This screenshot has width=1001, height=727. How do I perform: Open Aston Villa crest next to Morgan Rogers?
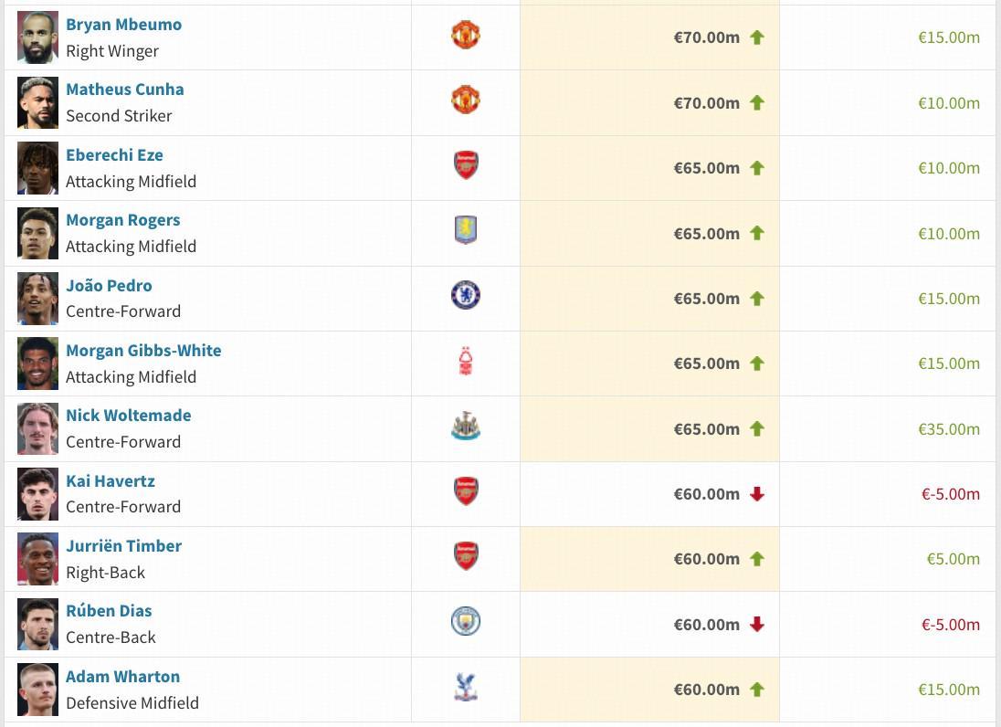click(466, 231)
